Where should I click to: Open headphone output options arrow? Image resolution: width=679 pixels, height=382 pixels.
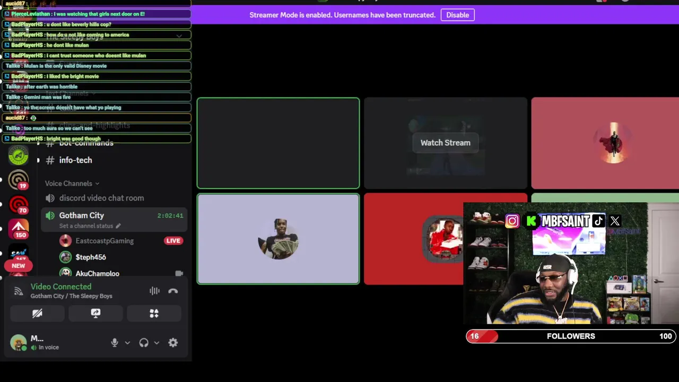156,343
